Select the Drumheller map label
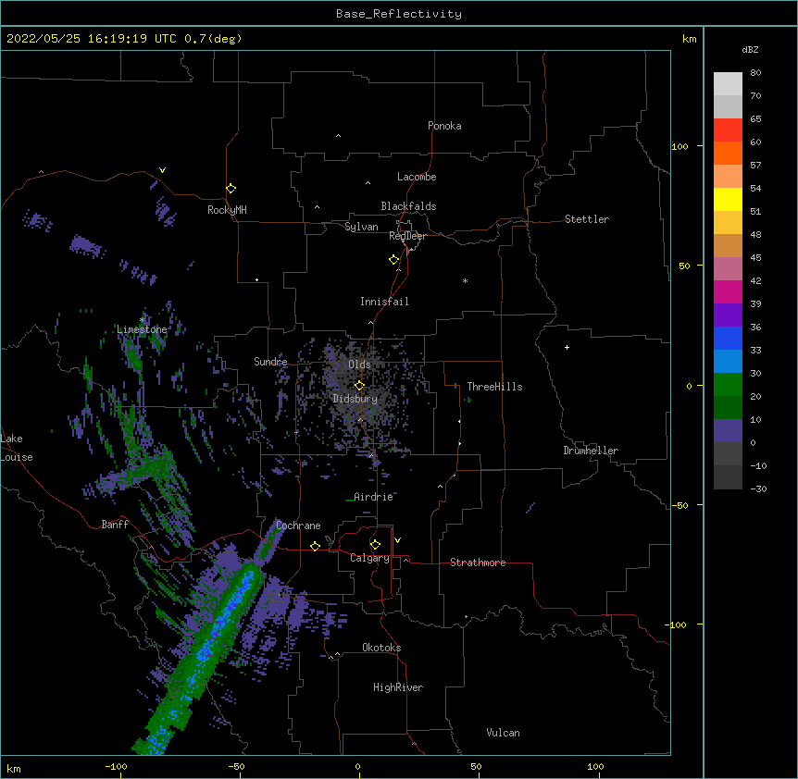The height and width of the screenshot is (779, 798). click(591, 451)
